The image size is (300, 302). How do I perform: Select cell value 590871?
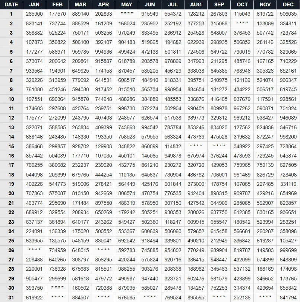pos(265,108)
